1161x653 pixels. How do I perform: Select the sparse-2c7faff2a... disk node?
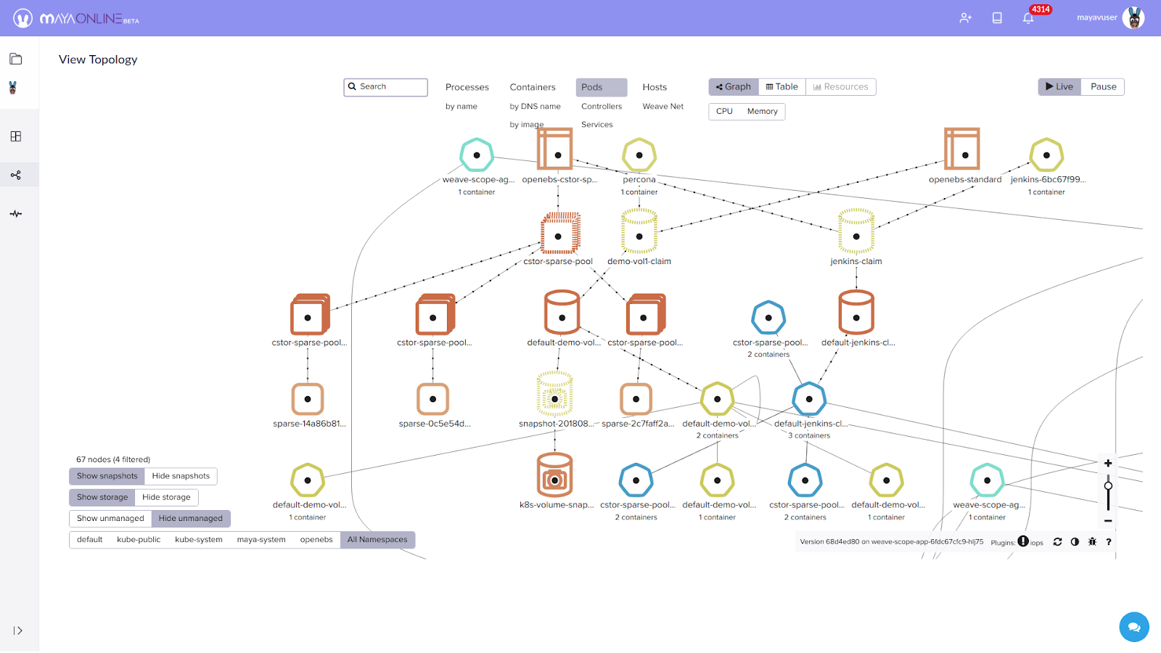636,399
